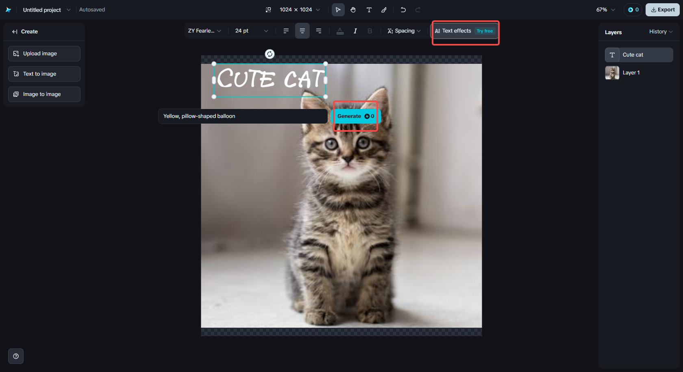Redo the last action
The image size is (683, 372).
coord(418,10)
